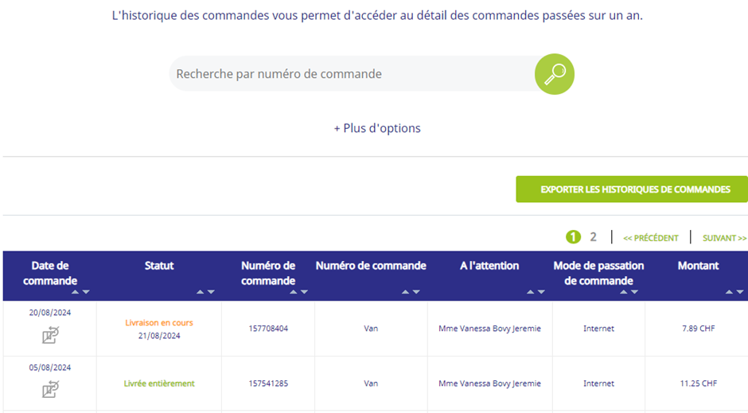Sort Statut column descending arrow

pyautogui.click(x=211, y=292)
